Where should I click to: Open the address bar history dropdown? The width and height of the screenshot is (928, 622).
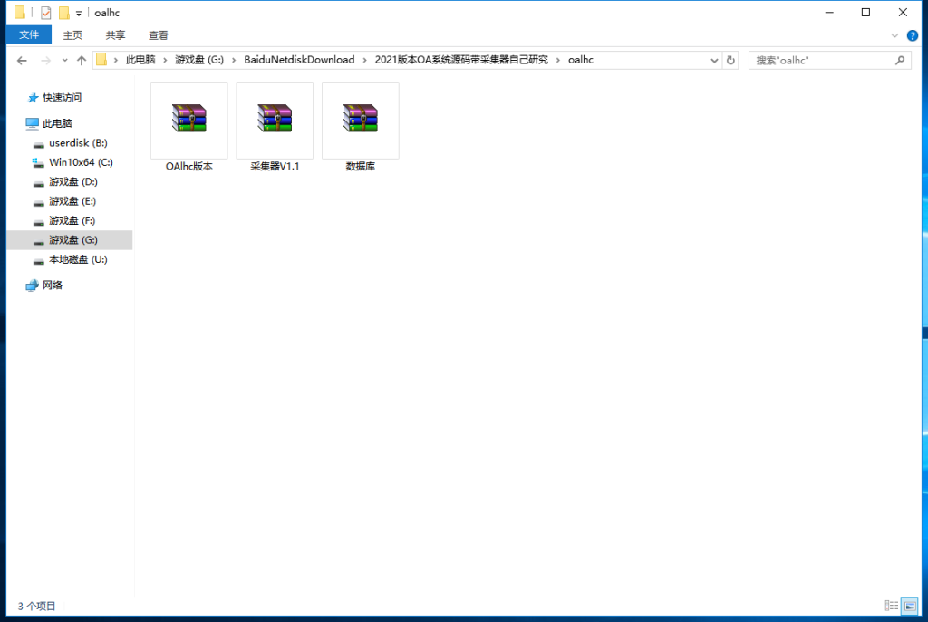pos(714,61)
